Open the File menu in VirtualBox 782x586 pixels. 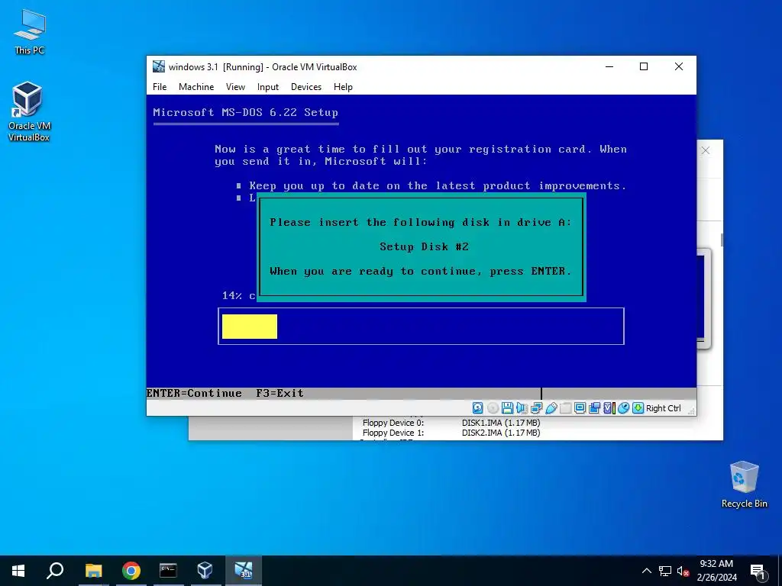(x=160, y=87)
